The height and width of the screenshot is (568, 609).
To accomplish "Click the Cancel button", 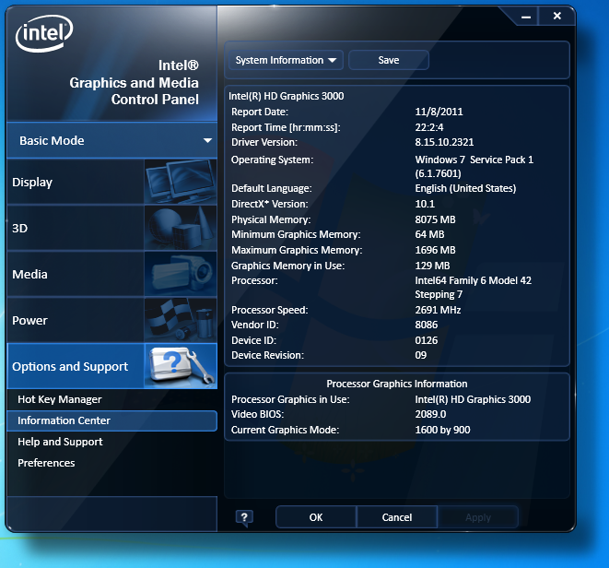I will coord(397,517).
